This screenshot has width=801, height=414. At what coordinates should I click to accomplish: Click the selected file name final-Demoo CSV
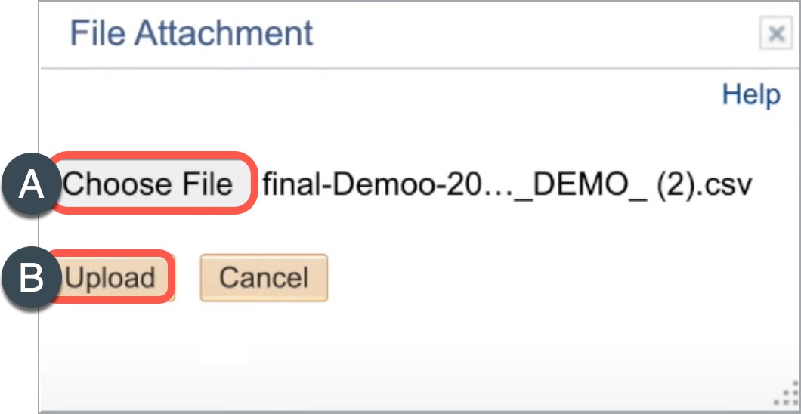[x=507, y=184]
